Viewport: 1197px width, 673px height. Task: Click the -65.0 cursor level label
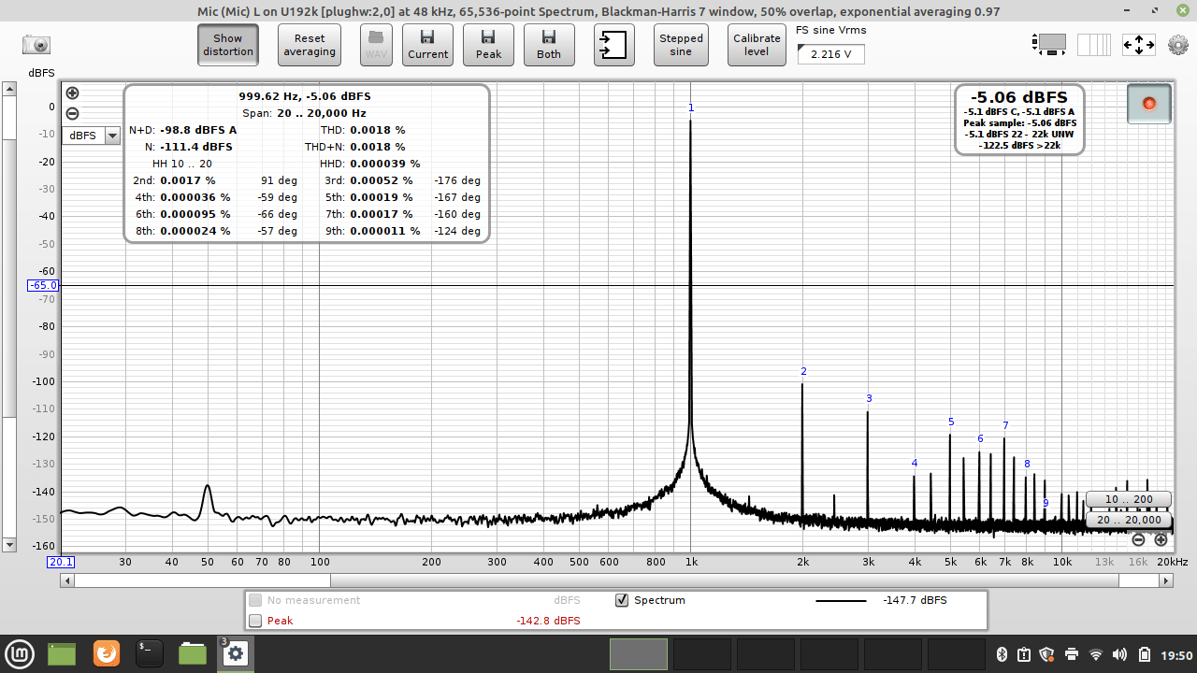pos(43,285)
